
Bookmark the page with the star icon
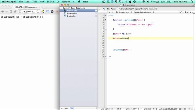pos(38,12)
